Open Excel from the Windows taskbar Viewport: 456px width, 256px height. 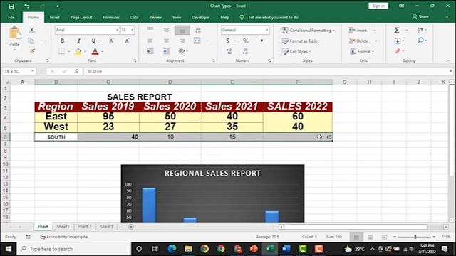[270, 249]
